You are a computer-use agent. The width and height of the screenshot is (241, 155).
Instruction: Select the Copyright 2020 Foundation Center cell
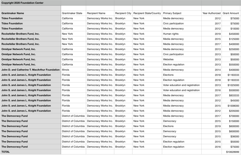tap(30, 3)
